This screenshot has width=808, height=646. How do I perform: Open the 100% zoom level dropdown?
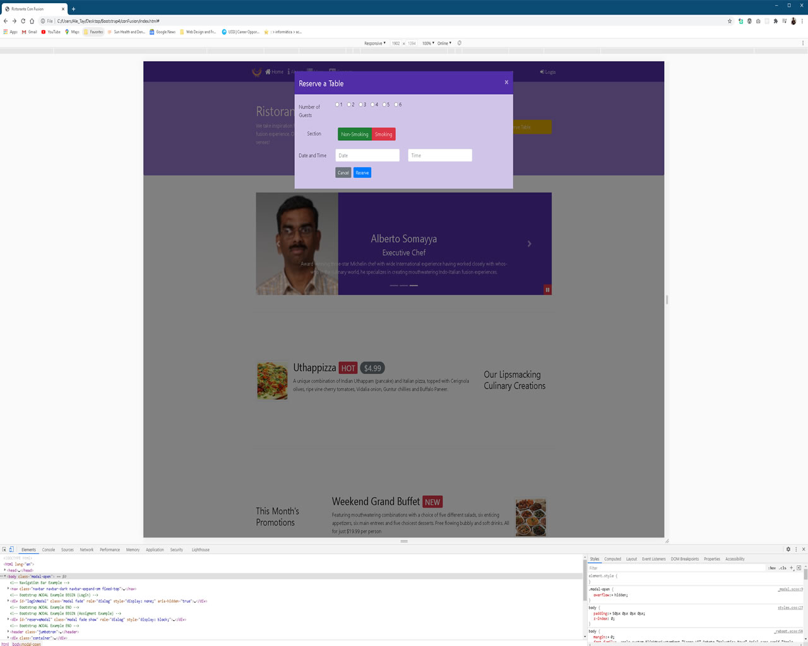point(427,43)
